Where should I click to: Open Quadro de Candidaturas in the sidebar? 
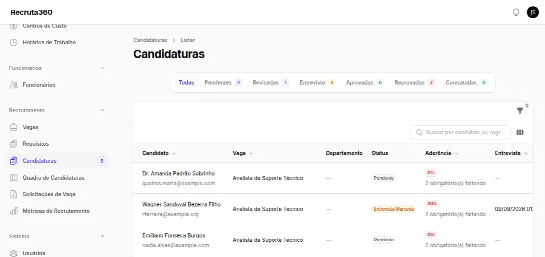pyautogui.click(x=54, y=178)
